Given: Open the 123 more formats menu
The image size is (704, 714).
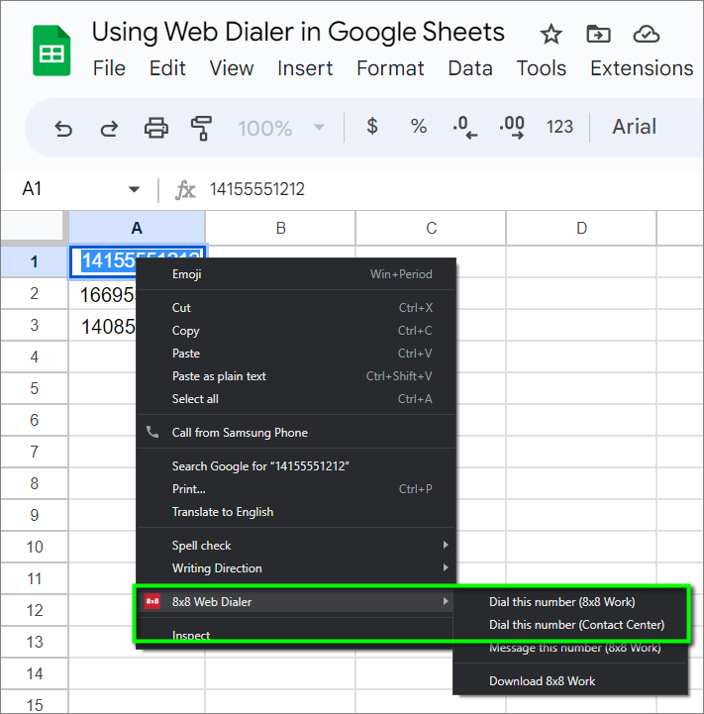Looking at the screenshot, I should (559, 127).
